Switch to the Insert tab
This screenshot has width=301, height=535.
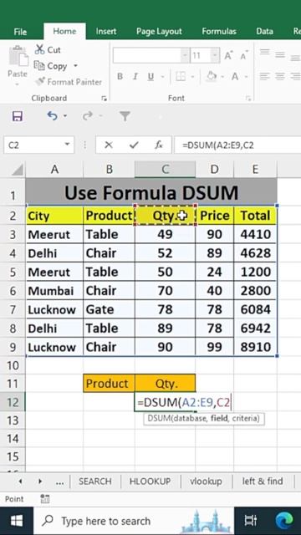click(106, 32)
